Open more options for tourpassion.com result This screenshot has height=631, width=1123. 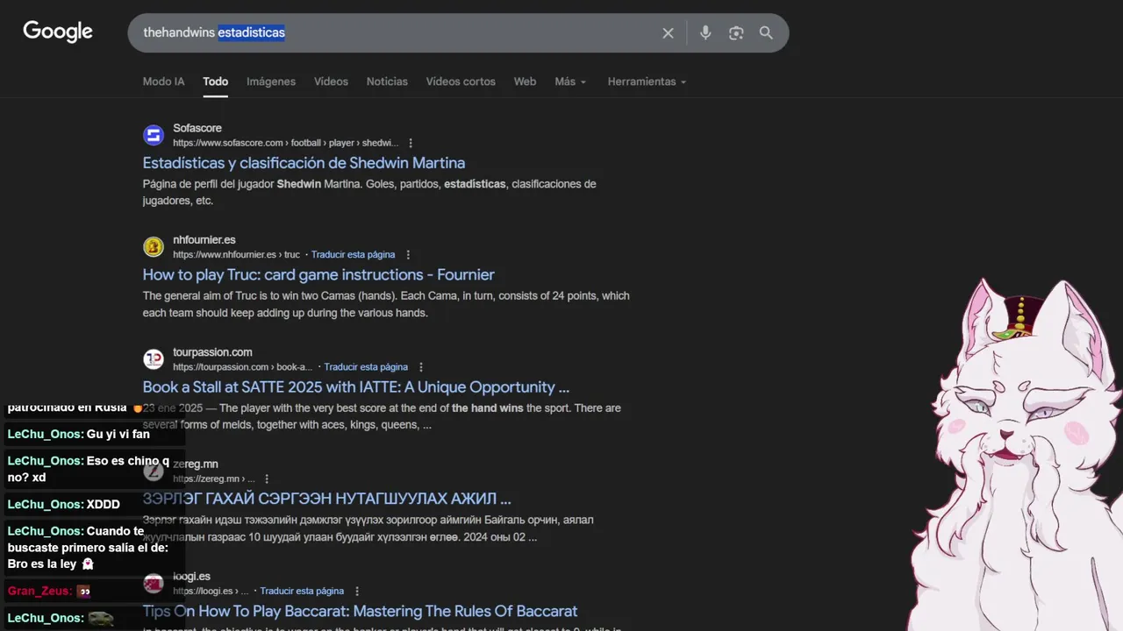tap(421, 367)
